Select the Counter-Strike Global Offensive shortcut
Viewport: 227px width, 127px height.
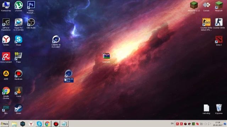pyautogui.click(x=206, y=24)
